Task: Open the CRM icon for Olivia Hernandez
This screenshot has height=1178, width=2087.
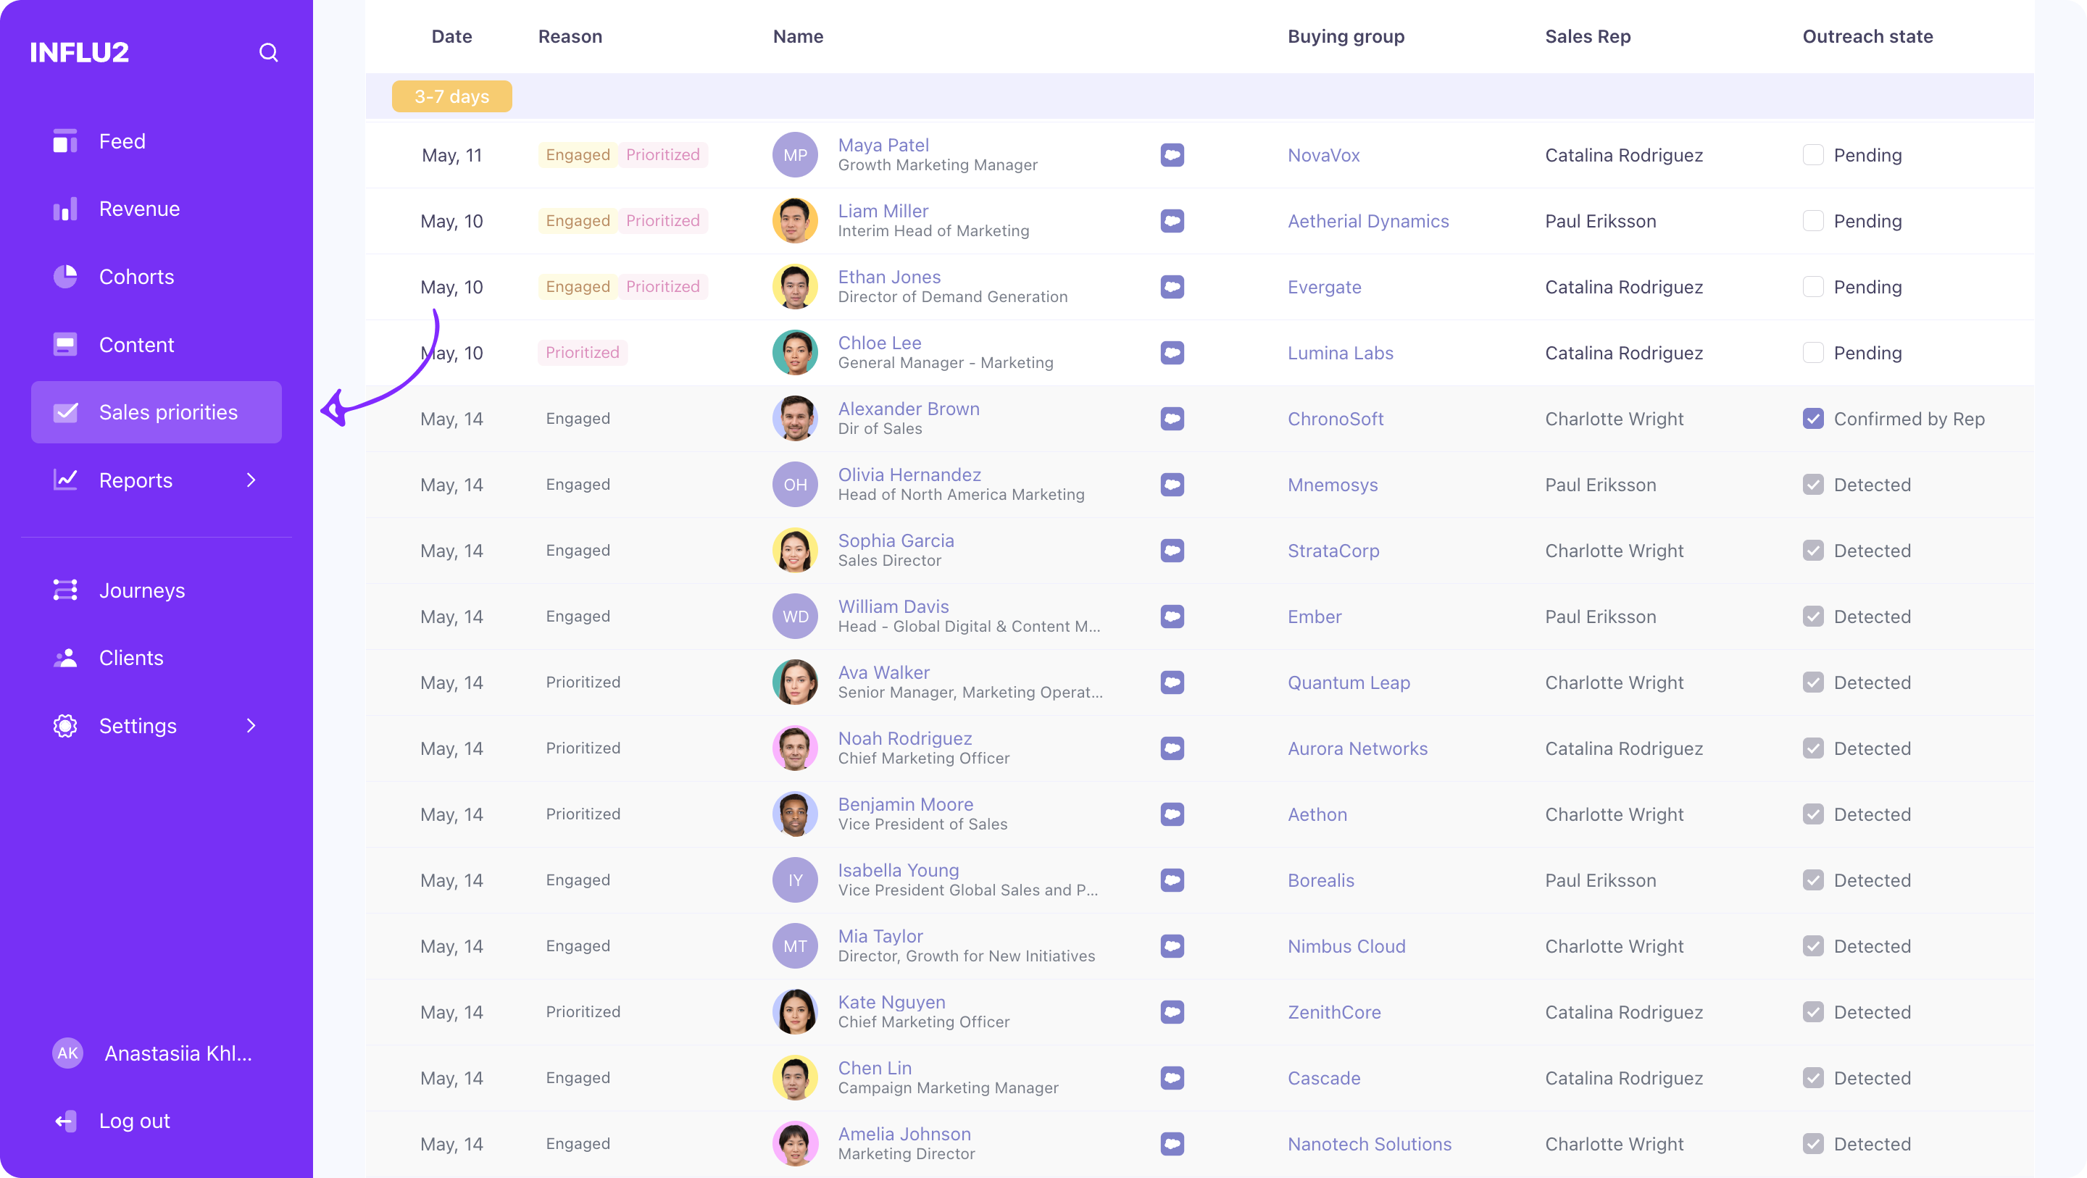Action: coord(1172,485)
